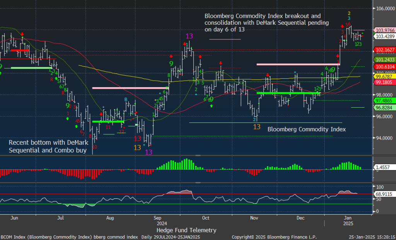This screenshot has height=240, width=396.
Task: Select the red 102.1627 price label
Action: click(384, 50)
